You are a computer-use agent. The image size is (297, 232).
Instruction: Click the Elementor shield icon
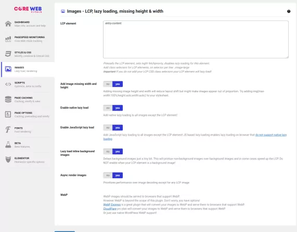(x=8, y=160)
